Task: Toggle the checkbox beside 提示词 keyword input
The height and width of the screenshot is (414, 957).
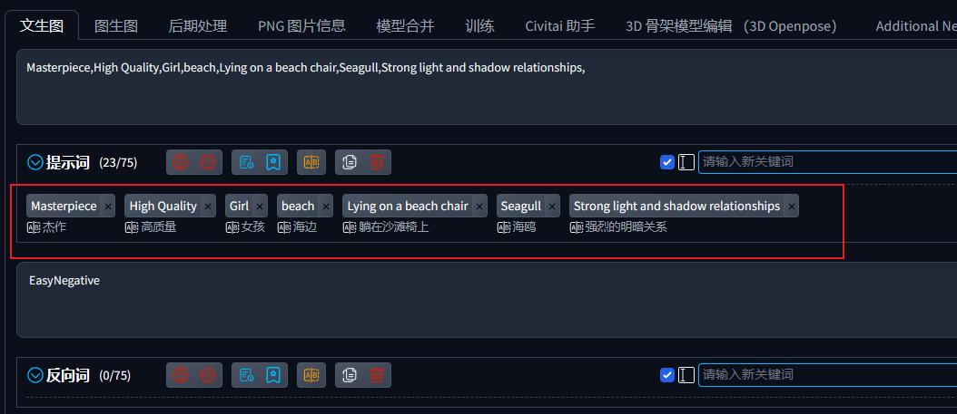Action: click(x=667, y=162)
